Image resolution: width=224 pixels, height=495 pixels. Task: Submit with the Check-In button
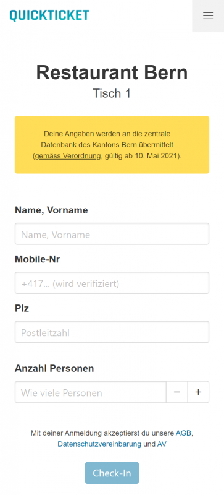tap(112, 473)
